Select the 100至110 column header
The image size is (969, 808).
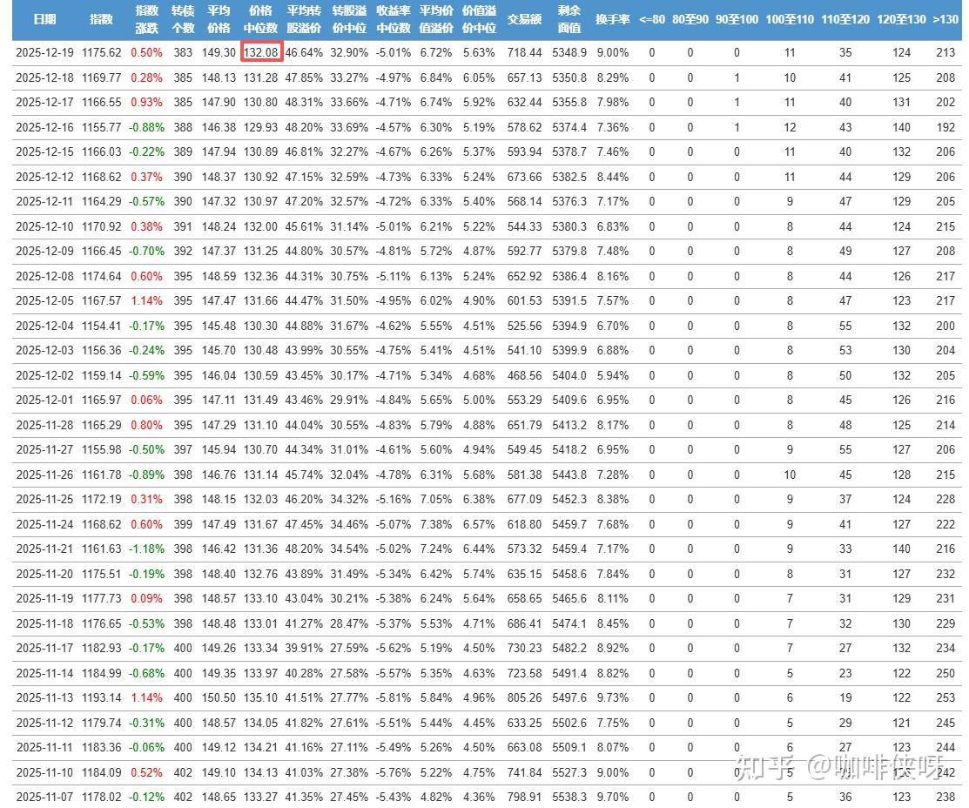pyautogui.click(x=790, y=19)
